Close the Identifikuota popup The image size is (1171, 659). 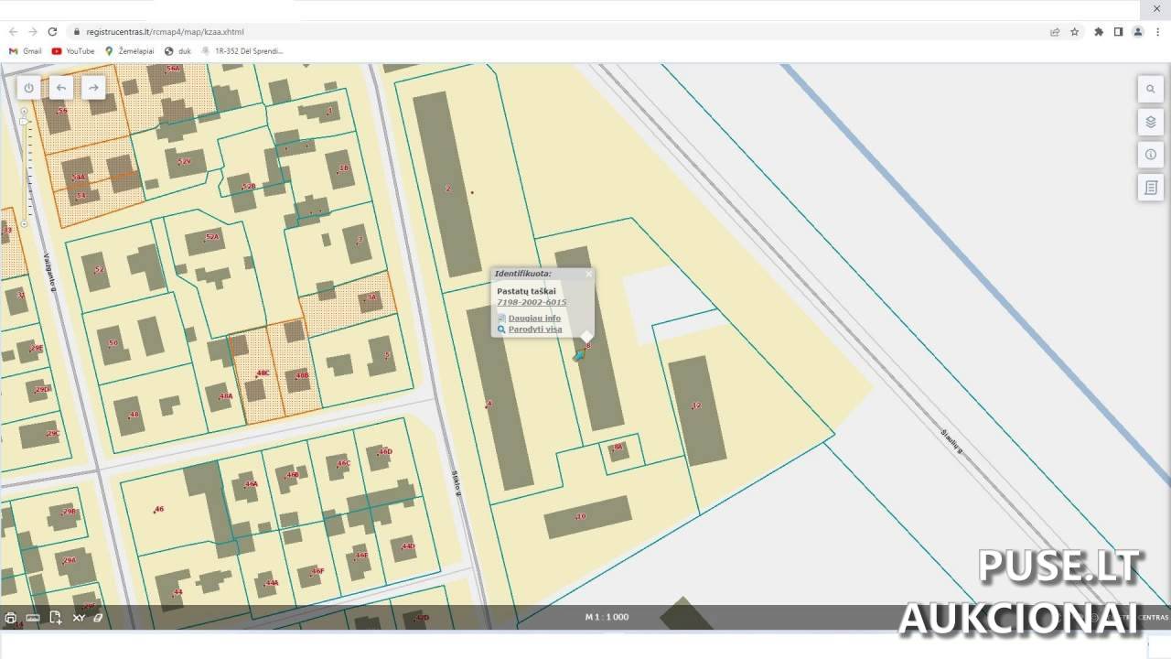pyautogui.click(x=588, y=274)
